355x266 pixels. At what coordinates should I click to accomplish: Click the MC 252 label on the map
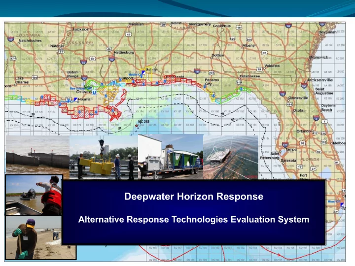coord(144,122)
